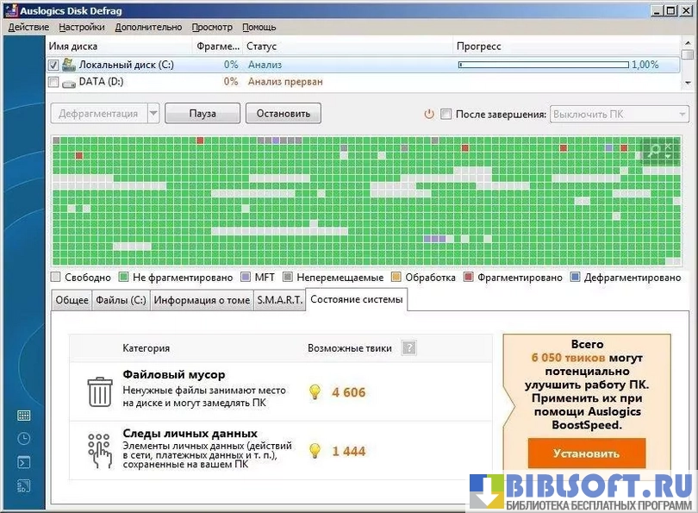Image resolution: width=698 pixels, height=513 pixels.
Task: Click the calendar scheduler icon in left sidebar
Action: (x=24, y=416)
